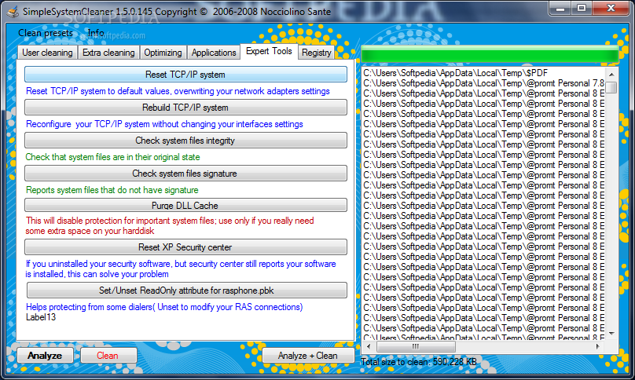This screenshot has width=635, height=380.
Task: Click the SimpleSystemCleaner title bar app icon
Action: (13, 11)
